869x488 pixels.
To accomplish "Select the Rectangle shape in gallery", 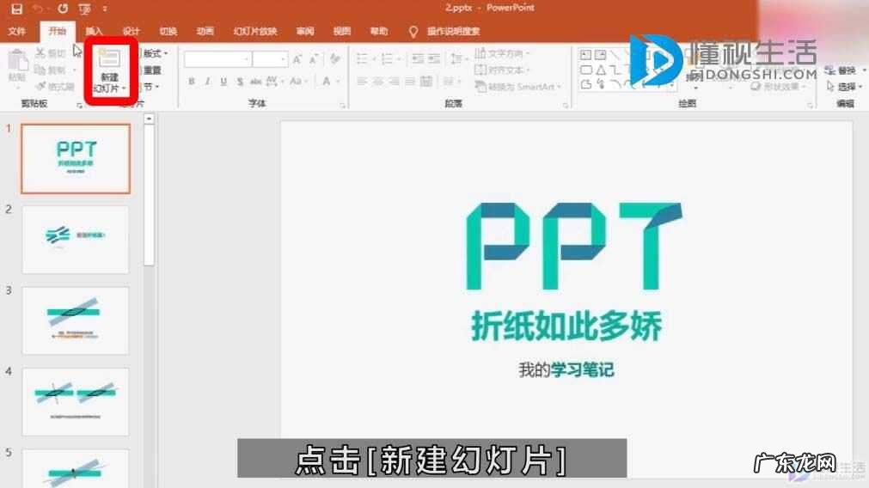I will 586,70.
